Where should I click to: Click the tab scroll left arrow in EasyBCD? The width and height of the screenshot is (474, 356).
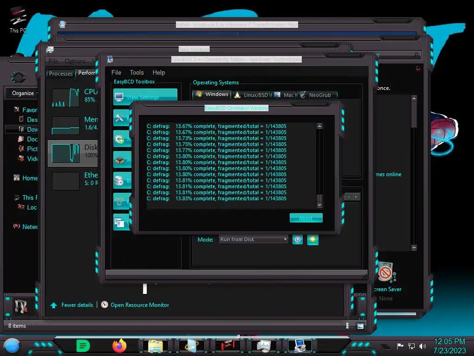(349, 197)
